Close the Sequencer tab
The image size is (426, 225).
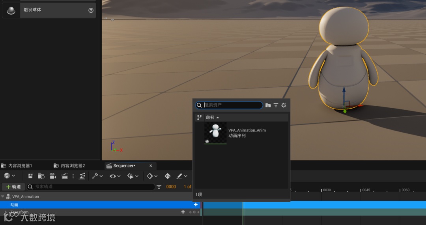coord(151,166)
